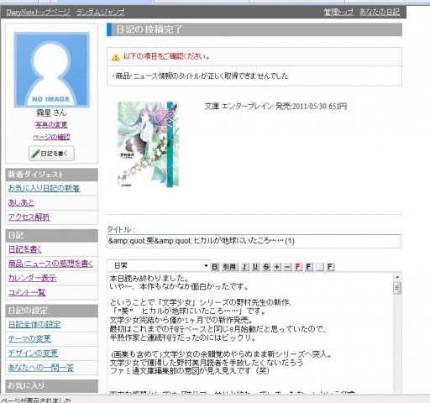
Task: Open アクセス解析 in sidebar
Action: click(29, 217)
